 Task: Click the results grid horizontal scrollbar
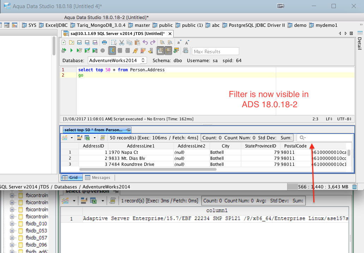coord(148,169)
